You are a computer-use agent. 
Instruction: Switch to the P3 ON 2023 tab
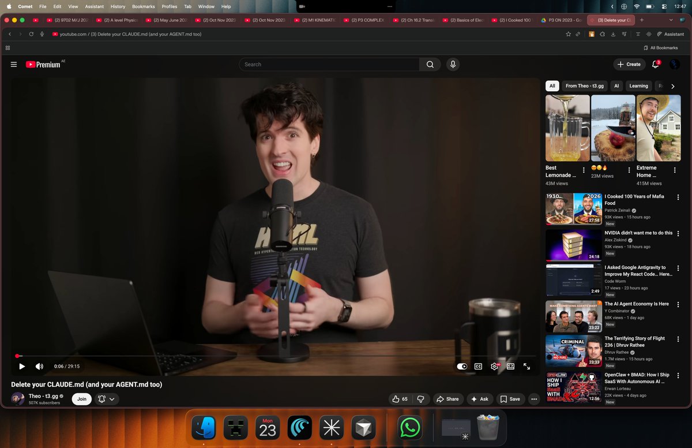[x=561, y=20]
